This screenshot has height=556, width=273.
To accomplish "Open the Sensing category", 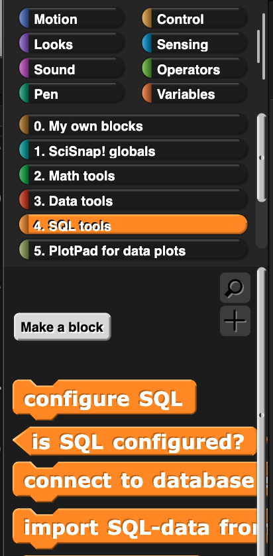I will tap(195, 44).
